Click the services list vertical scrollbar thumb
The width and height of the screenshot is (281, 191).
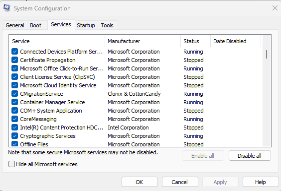click(267, 54)
